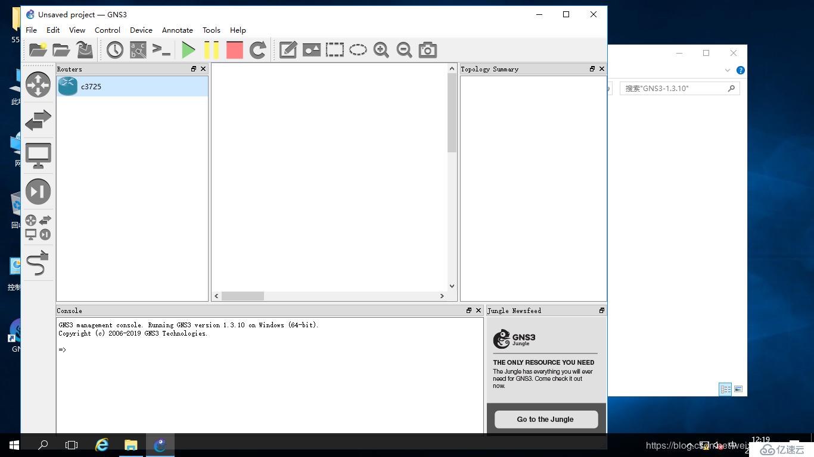
Task: Select the Add a link cable tool
Action: [38, 263]
